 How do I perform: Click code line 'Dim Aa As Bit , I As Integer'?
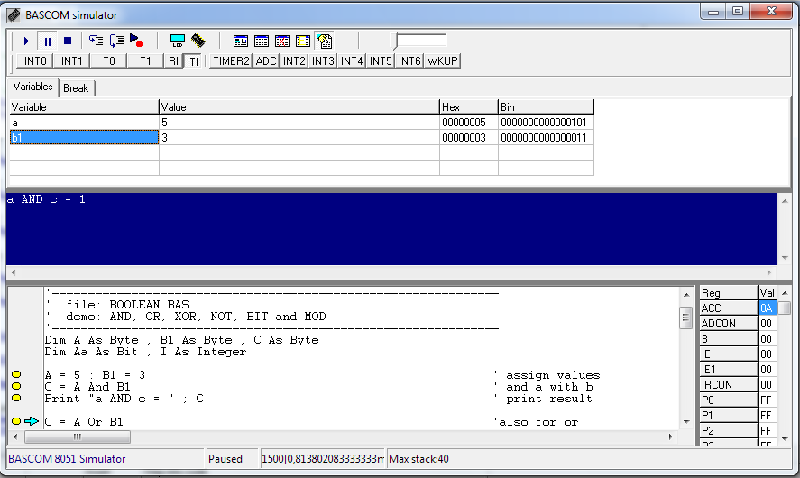(145, 352)
